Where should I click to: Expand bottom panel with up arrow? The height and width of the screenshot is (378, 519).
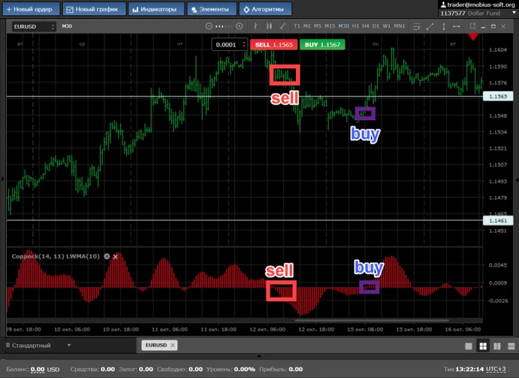(259, 356)
